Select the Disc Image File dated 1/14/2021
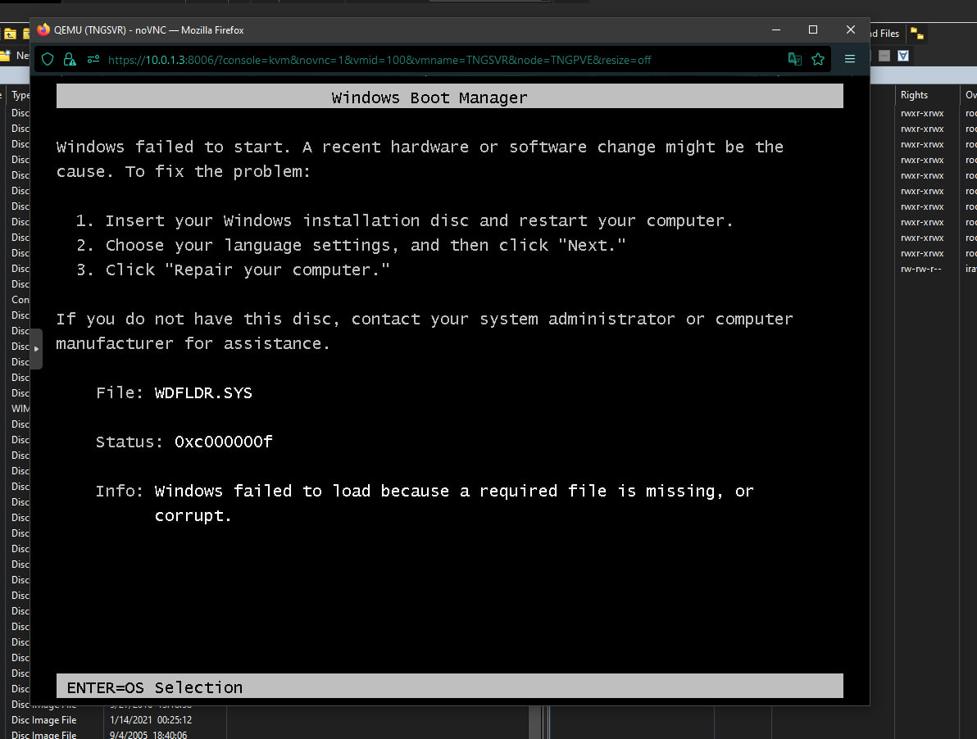The width and height of the screenshot is (977, 739). tap(43, 720)
